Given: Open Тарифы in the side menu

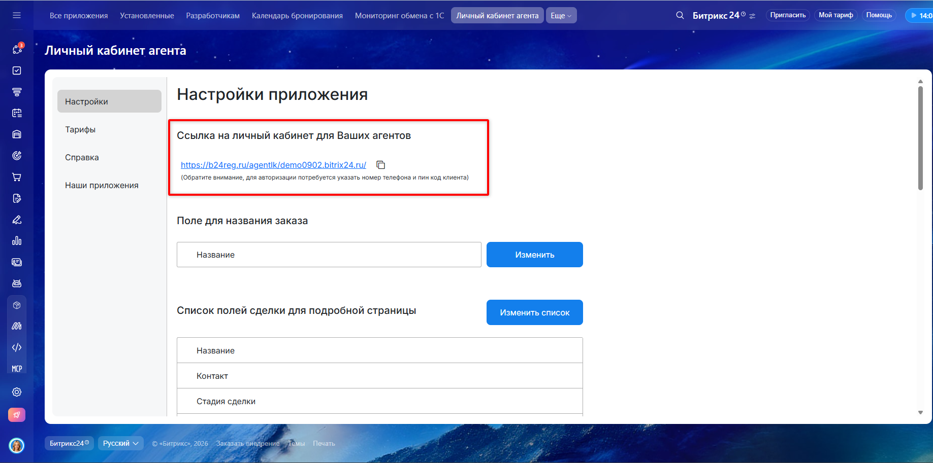Looking at the screenshot, I should tap(80, 129).
